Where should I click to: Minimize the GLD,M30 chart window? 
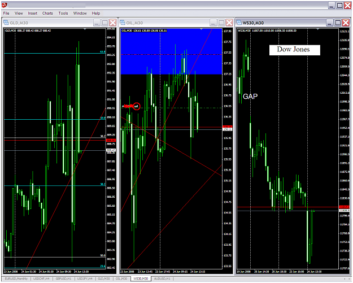97,23
